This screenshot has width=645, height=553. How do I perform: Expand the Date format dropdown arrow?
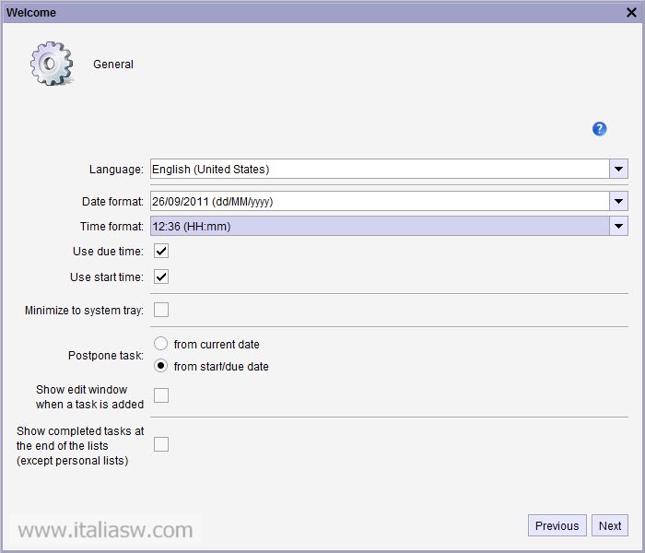click(x=618, y=202)
